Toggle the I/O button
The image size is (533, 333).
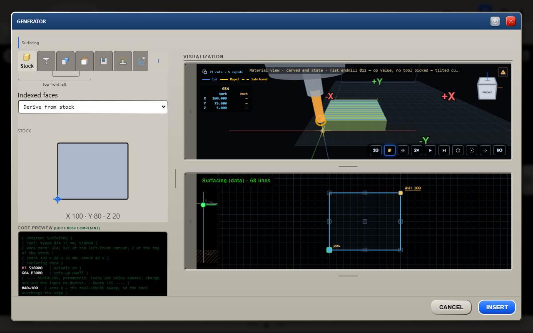click(x=499, y=150)
